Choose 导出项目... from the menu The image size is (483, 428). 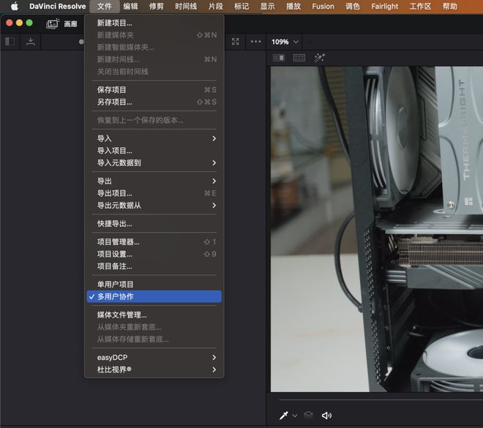[x=154, y=193]
